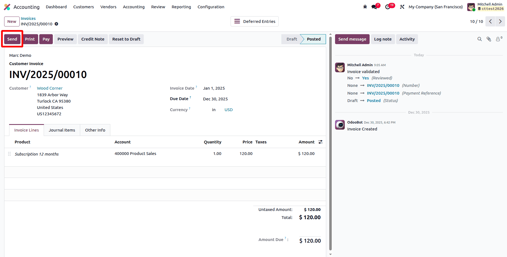Go to previous record with left arrow
Screen dimensions: 507x257
[490, 21]
